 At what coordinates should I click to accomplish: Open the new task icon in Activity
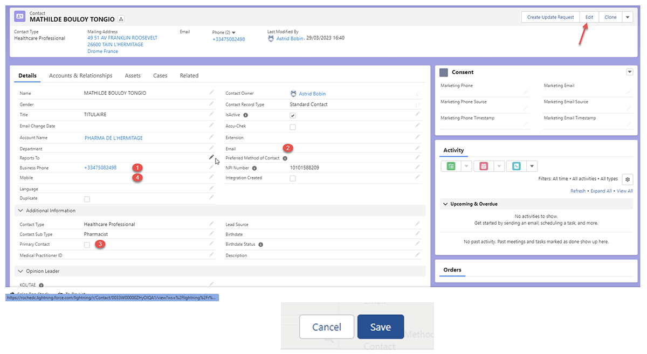(451, 166)
